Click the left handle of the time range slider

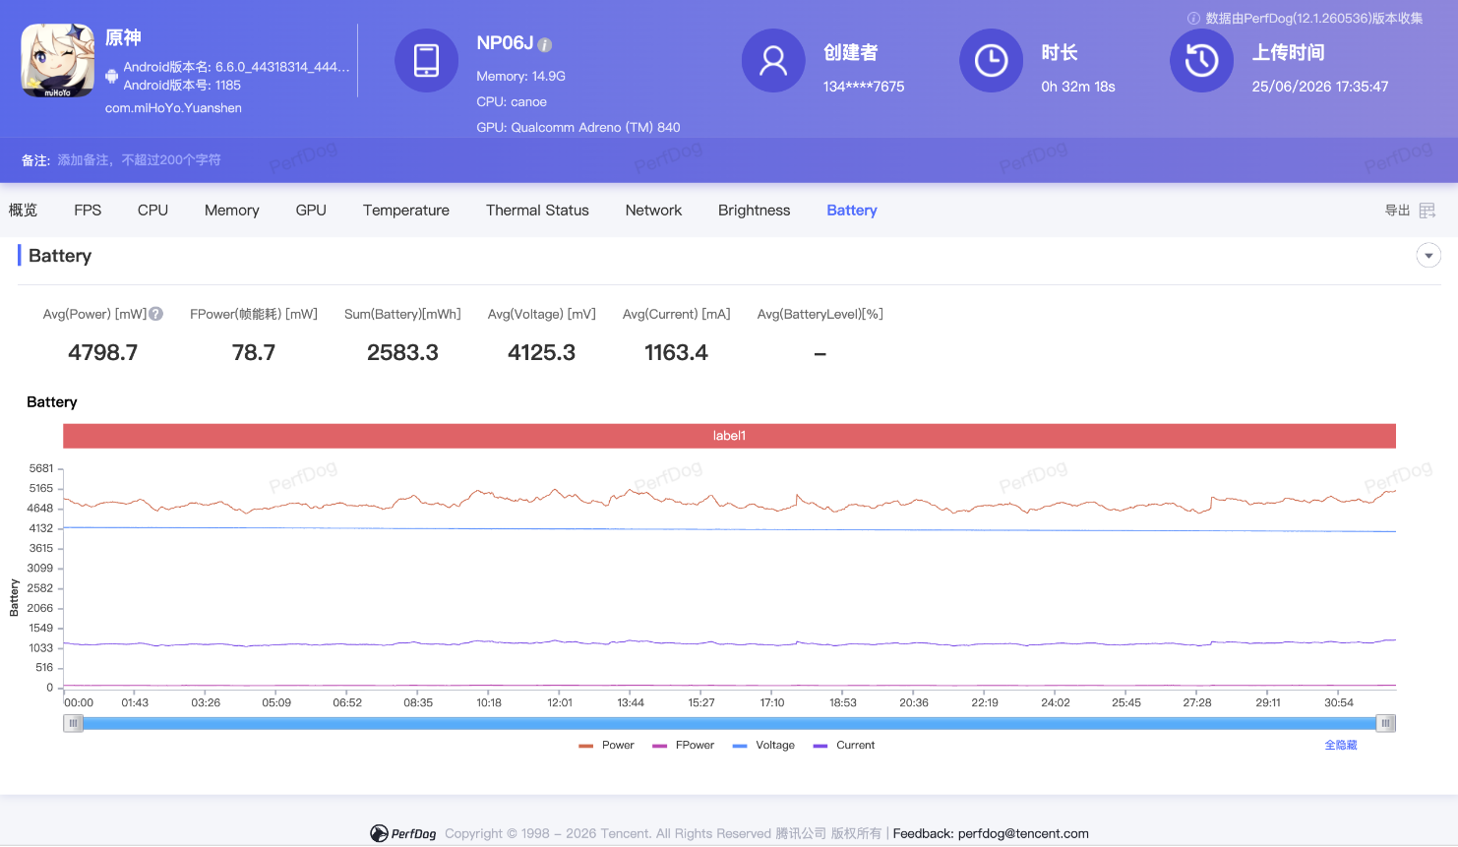tap(73, 723)
